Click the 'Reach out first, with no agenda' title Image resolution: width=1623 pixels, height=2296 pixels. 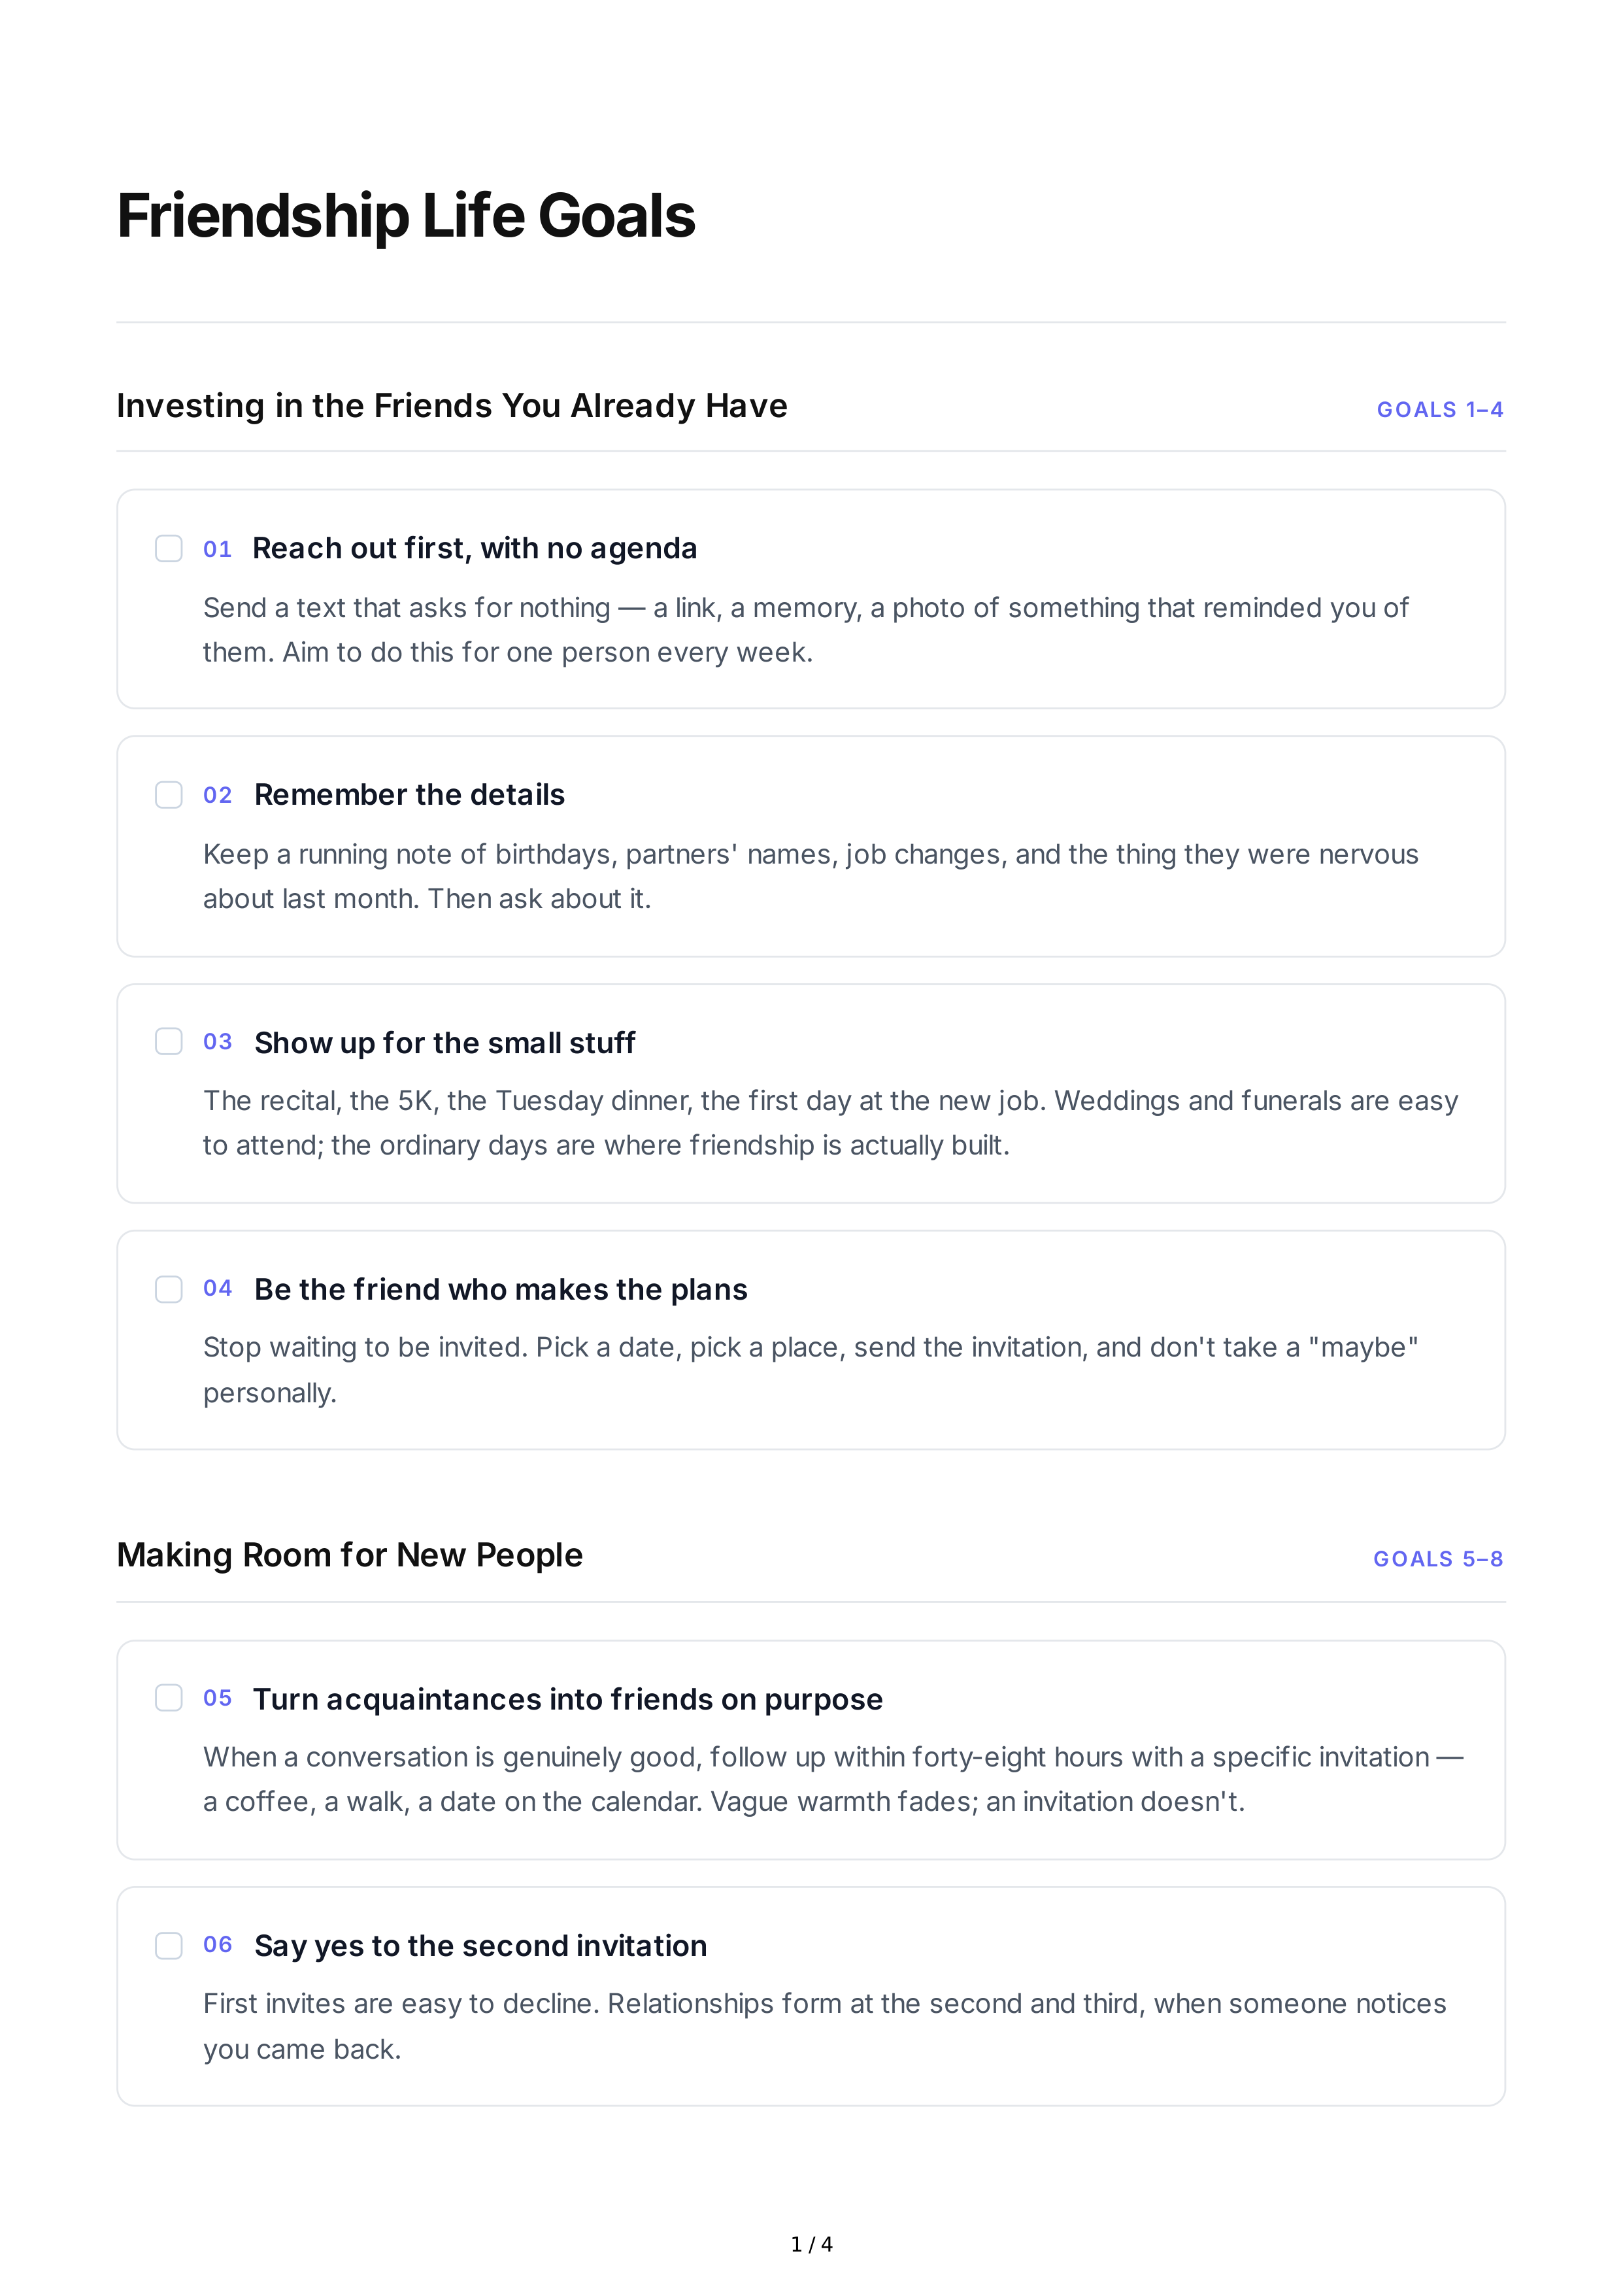475,548
